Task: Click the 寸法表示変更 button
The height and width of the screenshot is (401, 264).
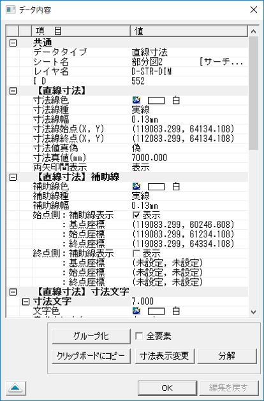Action: pyautogui.click(x=165, y=356)
